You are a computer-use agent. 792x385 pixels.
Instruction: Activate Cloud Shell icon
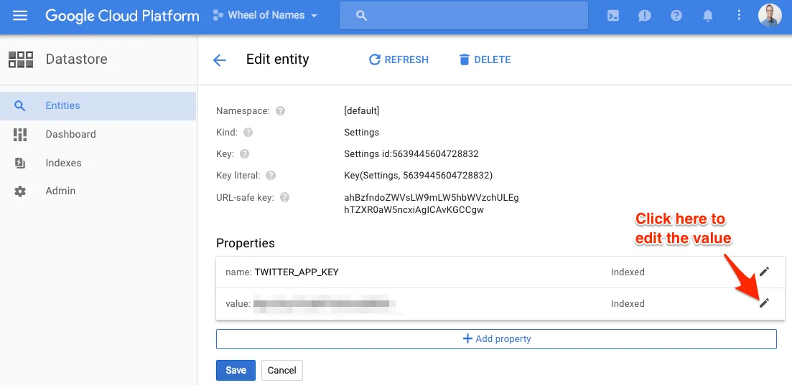point(612,16)
